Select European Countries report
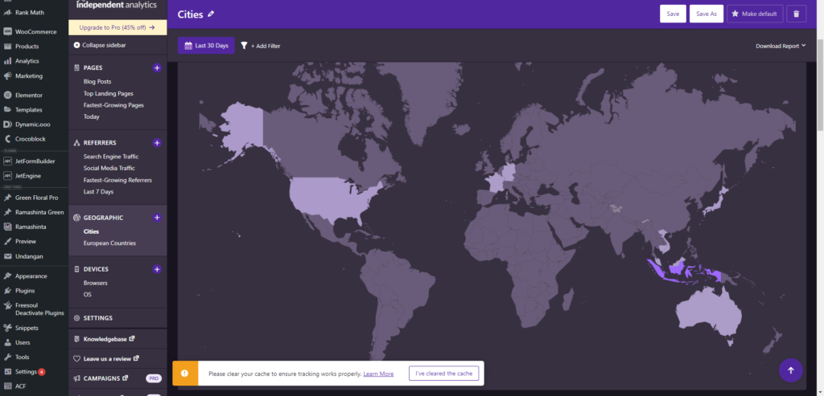The width and height of the screenshot is (824, 396). pos(109,243)
